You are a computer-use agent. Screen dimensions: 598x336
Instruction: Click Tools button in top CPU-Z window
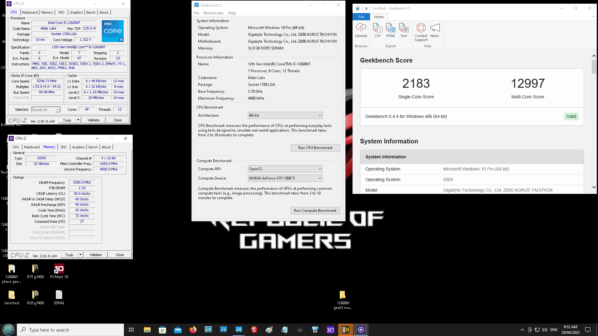(x=67, y=120)
